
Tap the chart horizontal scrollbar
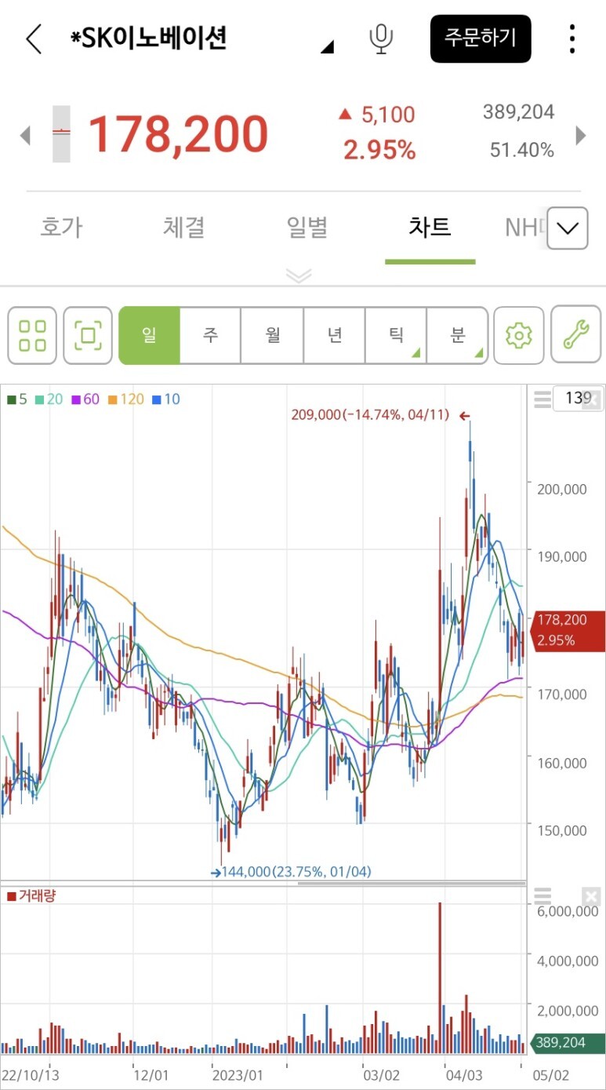pyautogui.click(x=412, y=883)
